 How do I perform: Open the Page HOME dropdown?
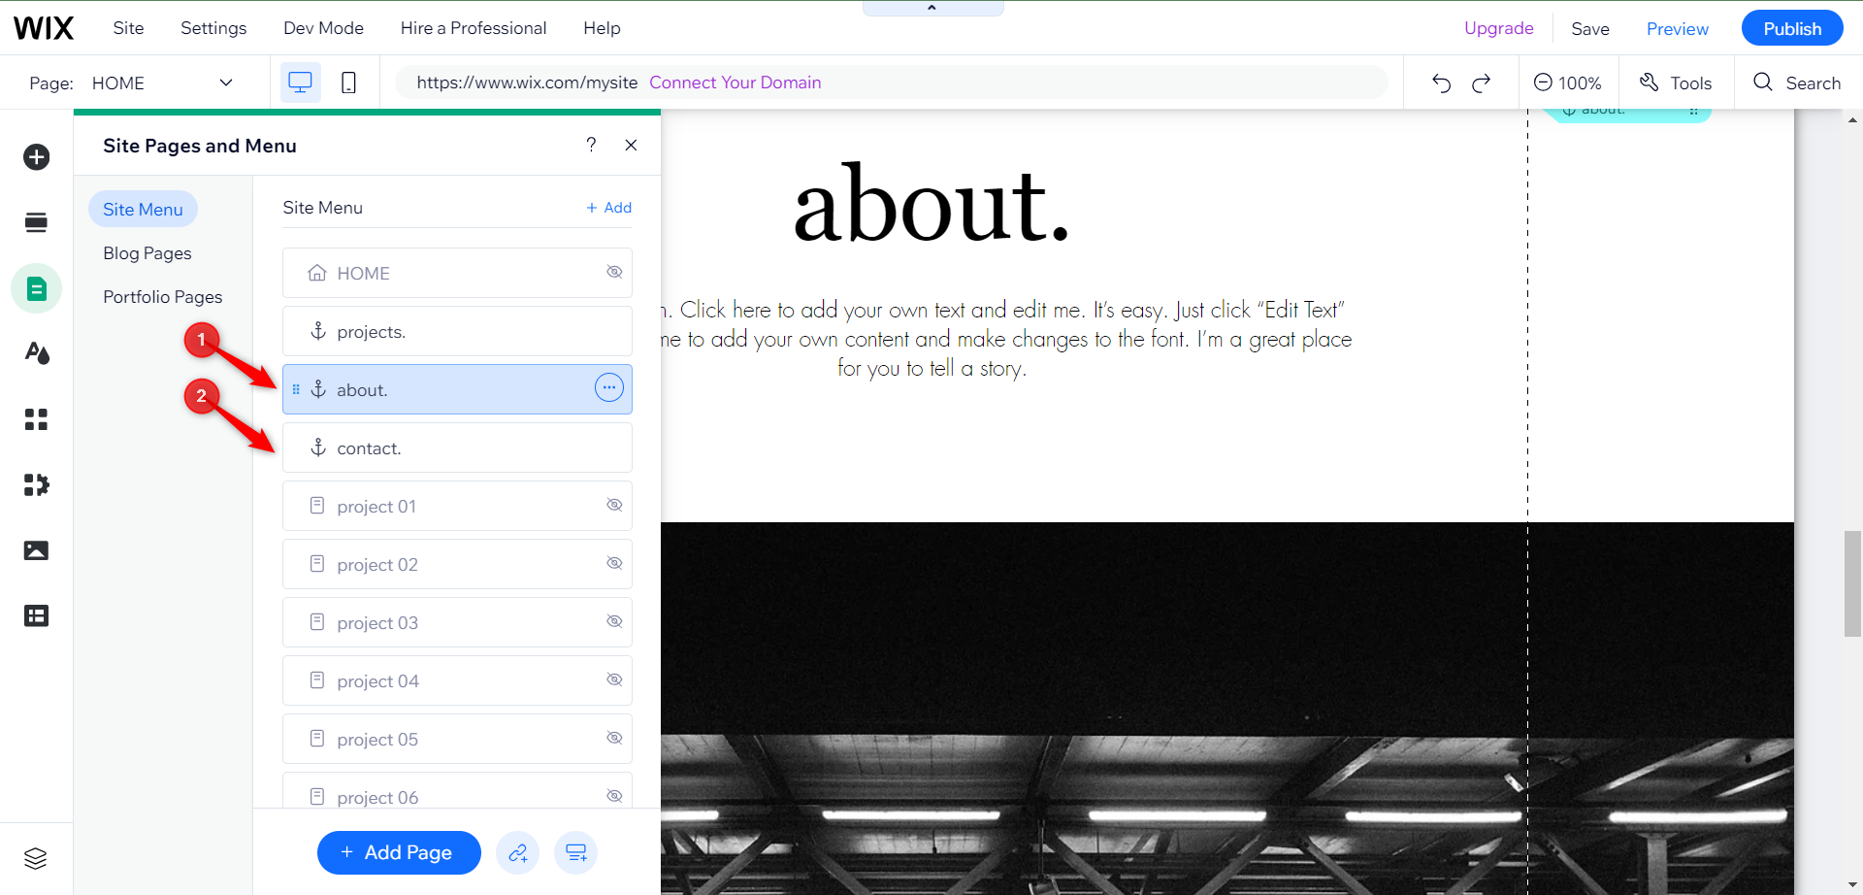pos(162,83)
